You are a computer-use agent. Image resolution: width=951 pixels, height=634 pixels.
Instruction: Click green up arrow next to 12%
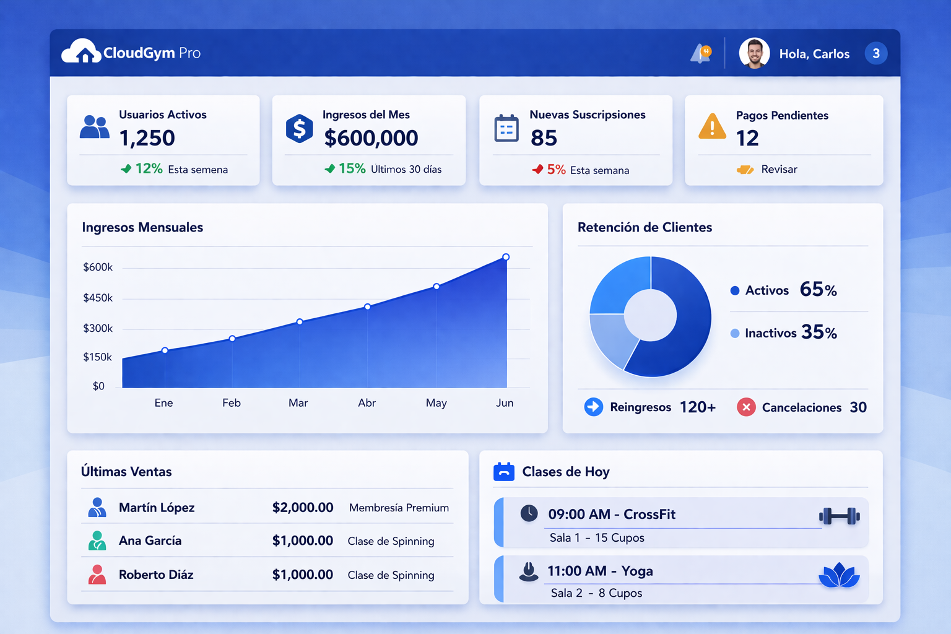click(126, 168)
